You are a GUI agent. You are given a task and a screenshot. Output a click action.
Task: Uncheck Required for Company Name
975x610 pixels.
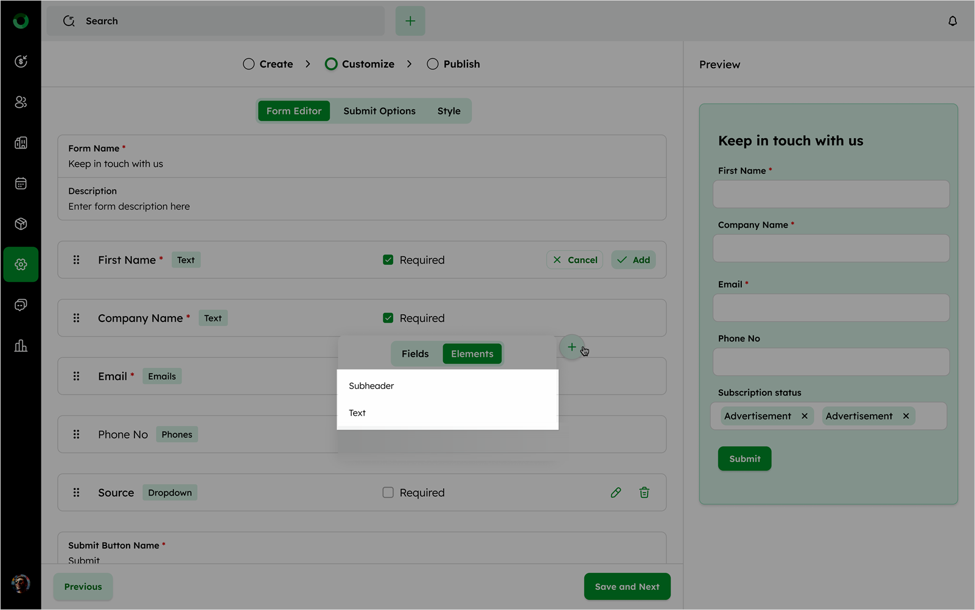388,318
